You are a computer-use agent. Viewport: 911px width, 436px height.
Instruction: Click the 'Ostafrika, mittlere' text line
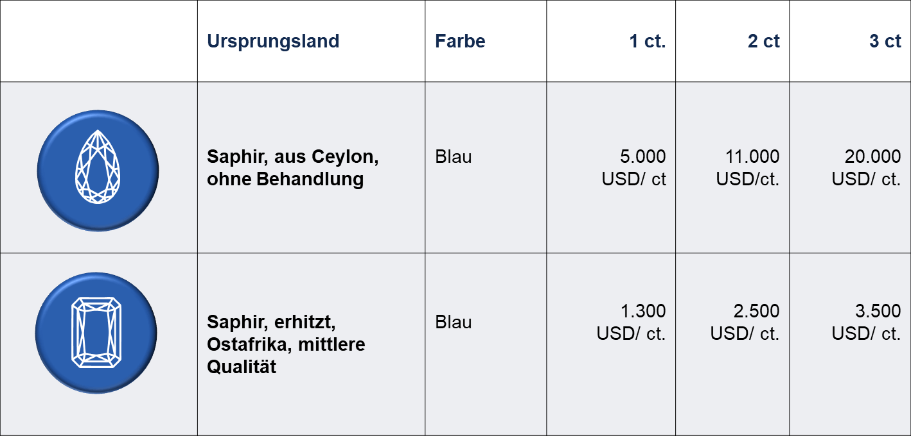click(x=286, y=344)
